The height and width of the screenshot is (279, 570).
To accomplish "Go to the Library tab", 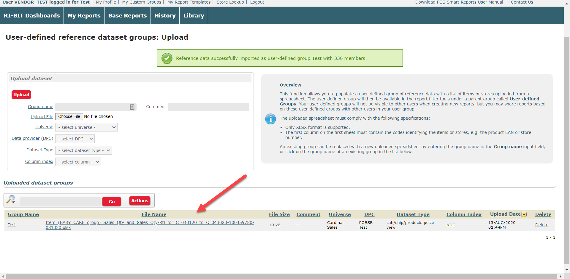I will click(x=194, y=16).
